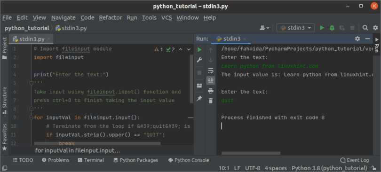This screenshot has height=172, width=381.
Task: Close the stdin3 run tab
Action: click(245, 39)
